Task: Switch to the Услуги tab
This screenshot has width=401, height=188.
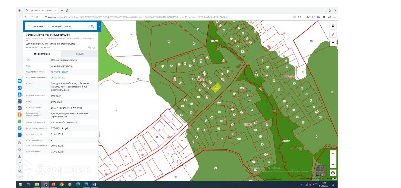Action: coord(79,54)
